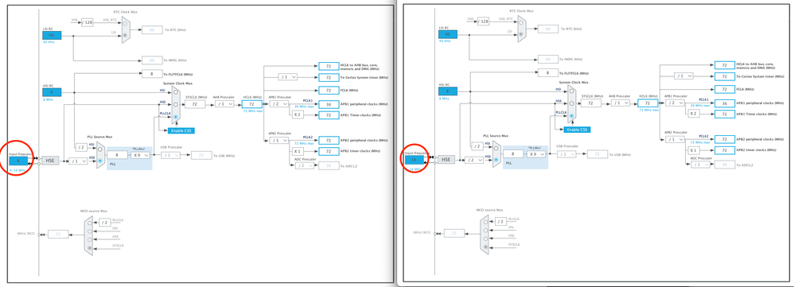
Task: Select PLLCLK in System Clock Mux, right diagram
Action: click(571, 115)
